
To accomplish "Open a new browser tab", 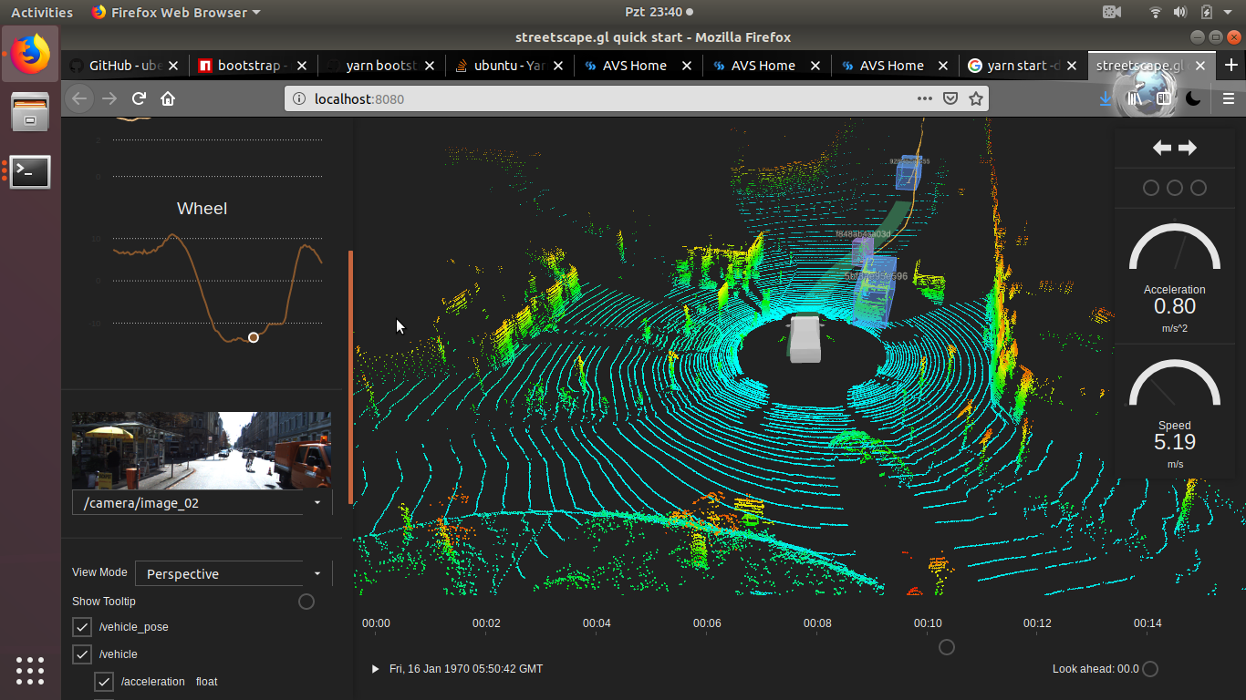I will (x=1231, y=66).
